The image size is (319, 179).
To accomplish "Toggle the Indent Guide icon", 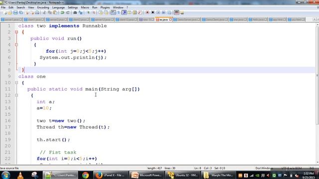I will coord(124,12).
